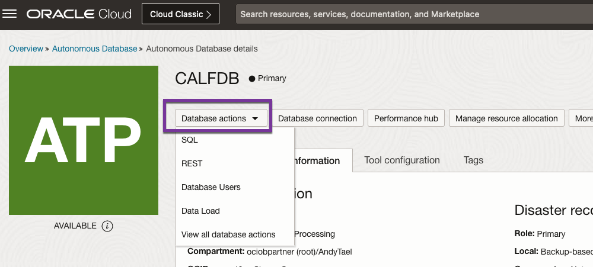Choose Data Load menu option
The image size is (593, 267).
[200, 211]
